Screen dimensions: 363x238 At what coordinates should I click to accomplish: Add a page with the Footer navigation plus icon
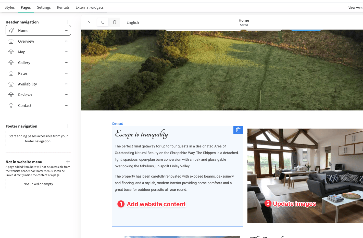click(x=68, y=126)
